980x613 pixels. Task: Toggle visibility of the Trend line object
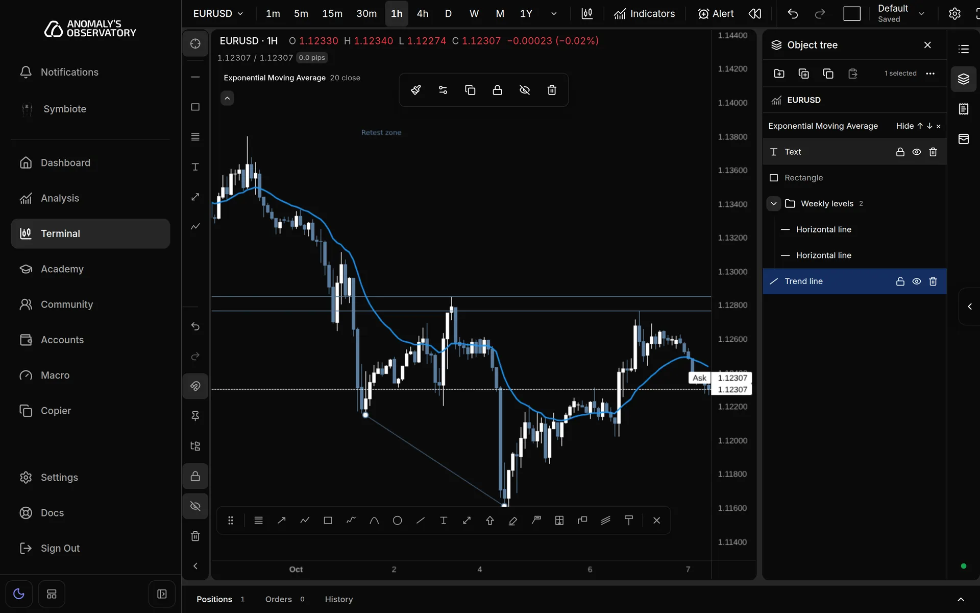tap(917, 281)
